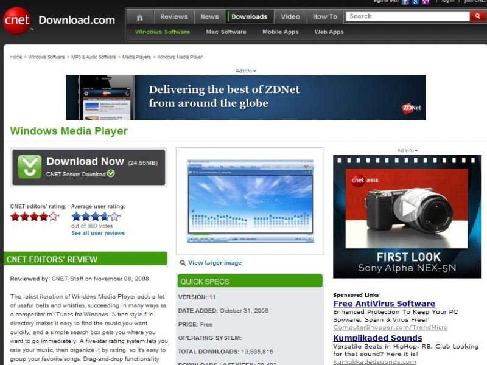Screen dimensions: 487x365
Task: Expand the Ad info dropdown above the ZDNet banner
Action: [x=246, y=71]
